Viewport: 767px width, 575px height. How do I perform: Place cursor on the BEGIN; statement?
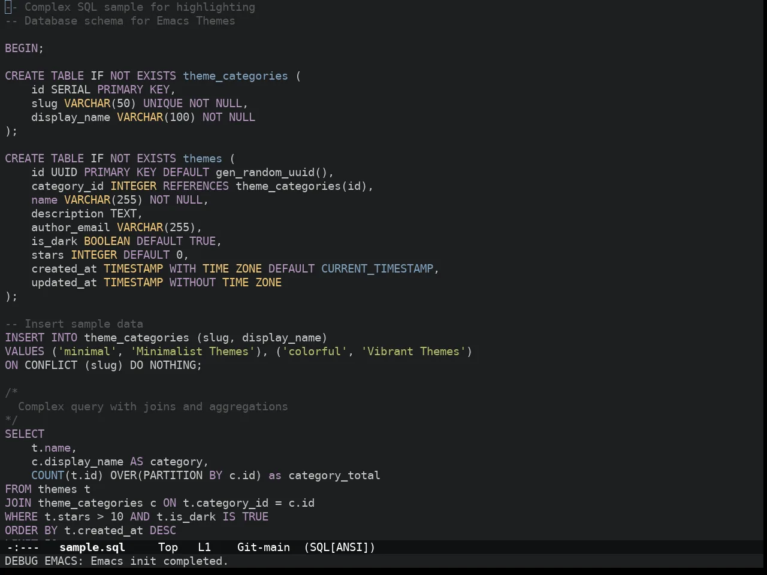coord(25,48)
